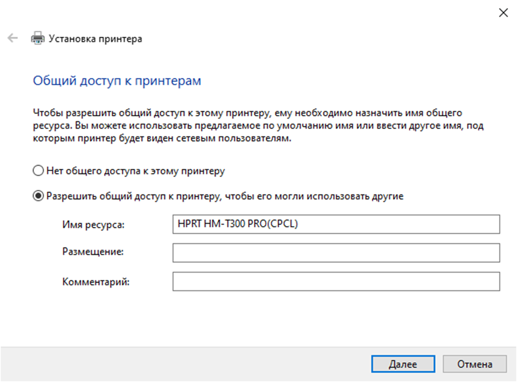
Task: Click into the empty "Комментарий" text box
Action: pyautogui.click(x=336, y=281)
